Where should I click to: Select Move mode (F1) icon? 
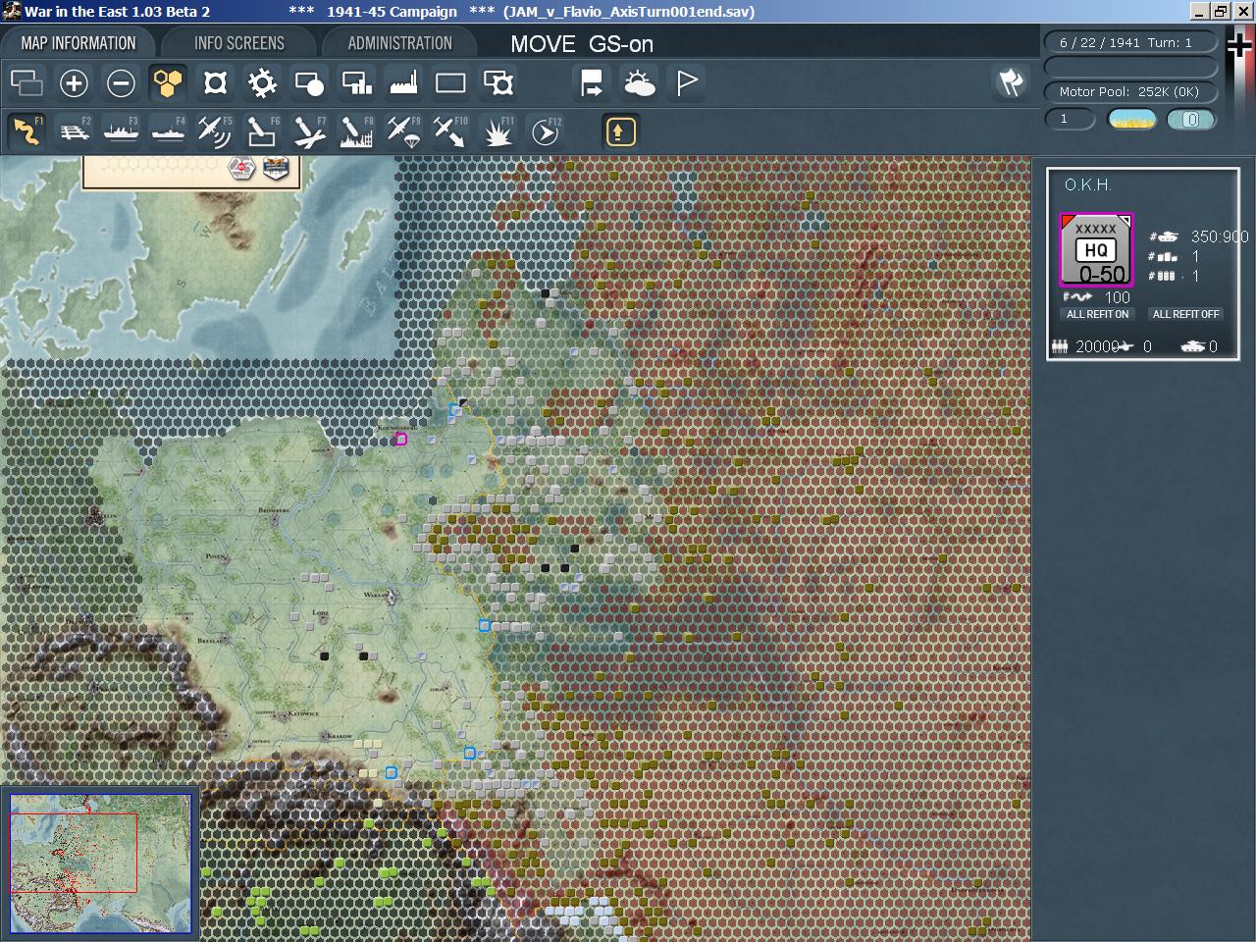[x=26, y=131]
